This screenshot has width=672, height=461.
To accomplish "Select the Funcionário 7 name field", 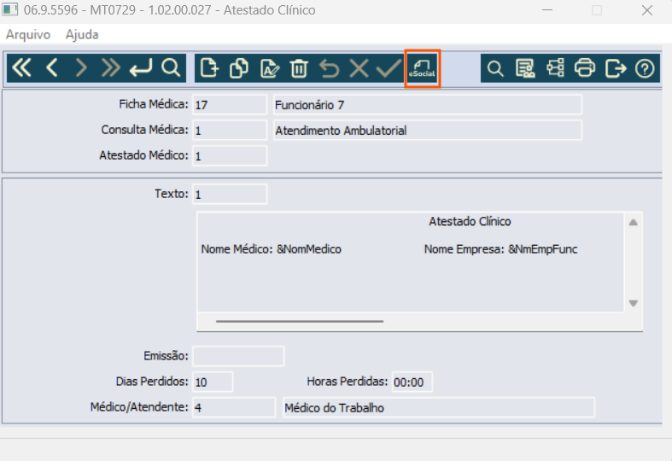I will click(428, 104).
